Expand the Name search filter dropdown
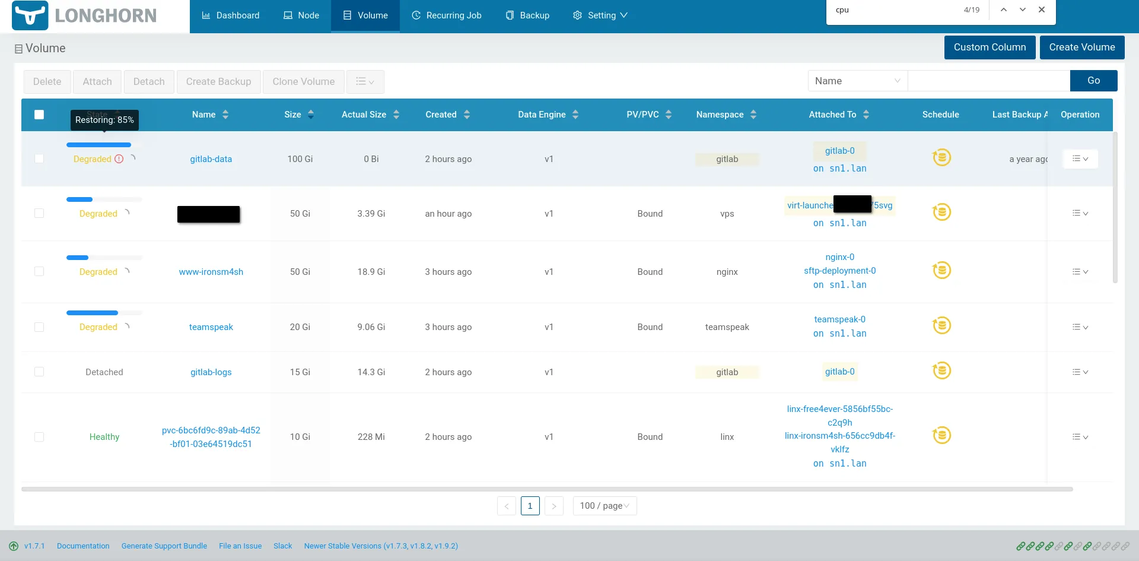This screenshot has width=1139, height=561. tap(857, 81)
